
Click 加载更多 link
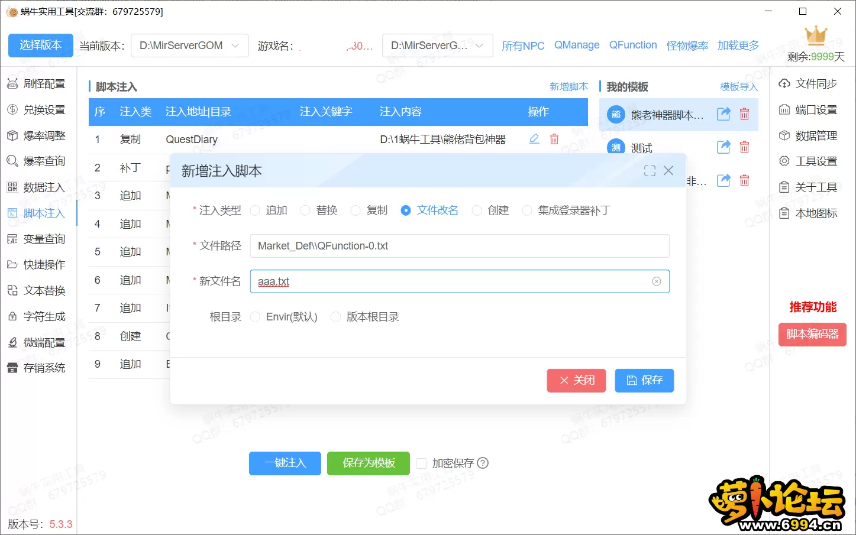pyautogui.click(x=738, y=46)
